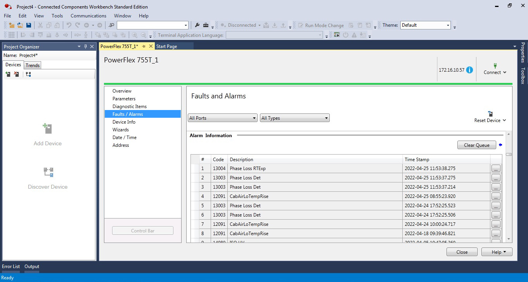The height and width of the screenshot is (282, 528).
Task: Click the discover devices network icon in Project Organizer
Action: point(28,74)
